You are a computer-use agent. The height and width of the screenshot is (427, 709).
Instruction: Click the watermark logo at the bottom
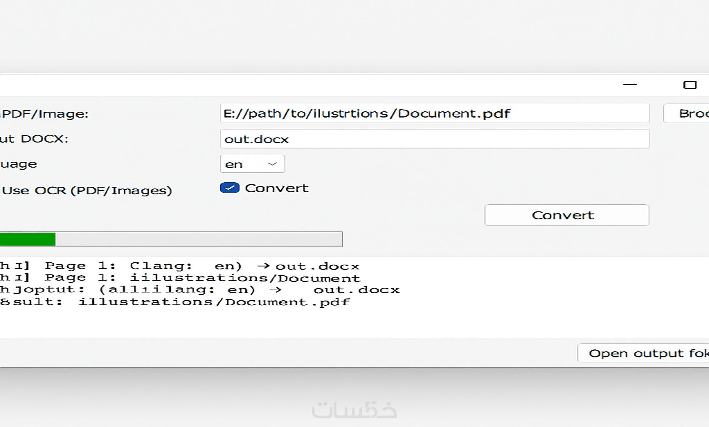click(x=354, y=410)
